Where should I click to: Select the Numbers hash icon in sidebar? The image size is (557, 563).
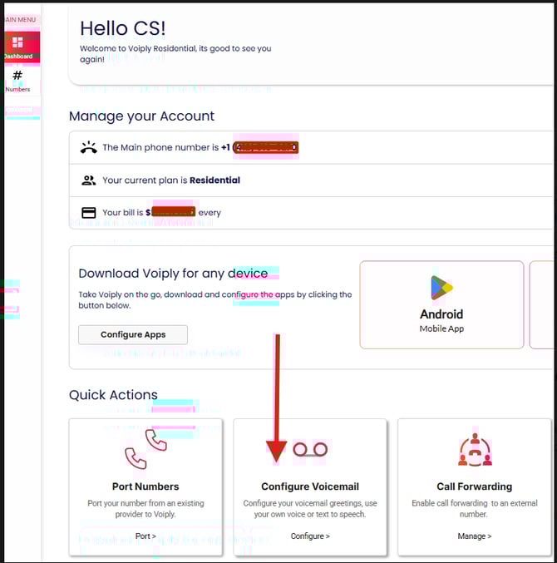click(x=17, y=77)
